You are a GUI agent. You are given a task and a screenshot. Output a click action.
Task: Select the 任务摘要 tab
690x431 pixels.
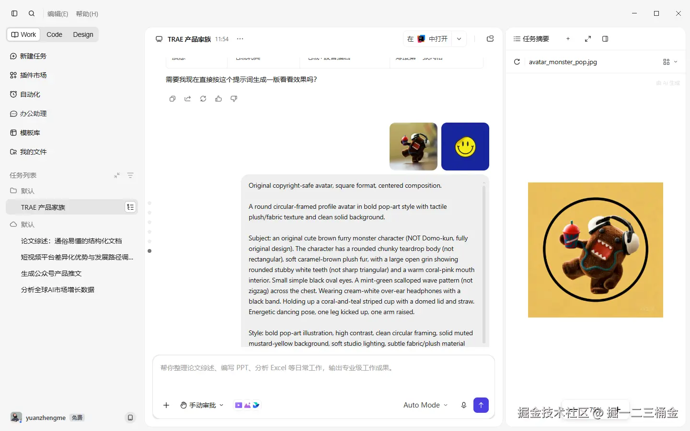(x=531, y=39)
